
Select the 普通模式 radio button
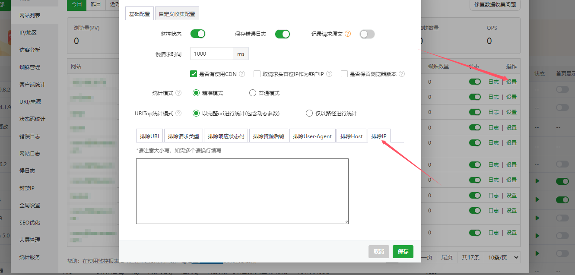(x=253, y=93)
